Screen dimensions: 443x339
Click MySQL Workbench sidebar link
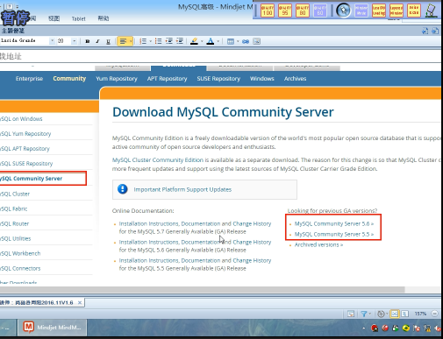20,253
